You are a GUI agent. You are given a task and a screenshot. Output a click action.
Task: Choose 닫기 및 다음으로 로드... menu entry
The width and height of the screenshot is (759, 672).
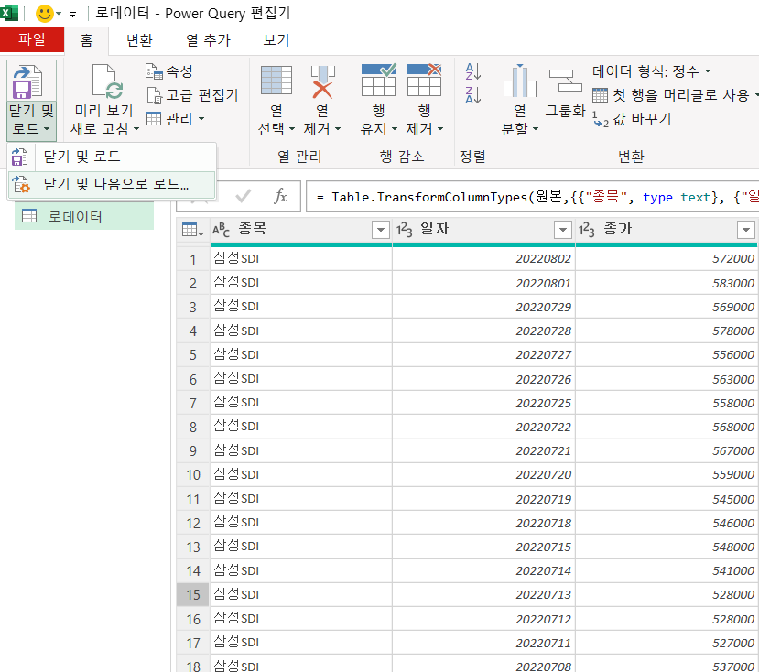pyautogui.click(x=112, y=184)
